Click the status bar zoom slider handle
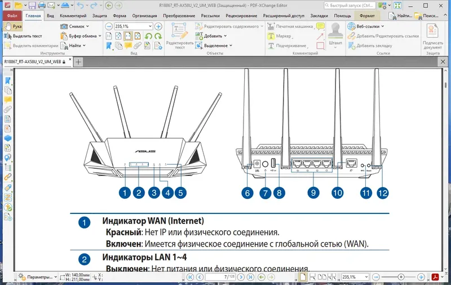The image size is (451, 285). tap(401, 277)
